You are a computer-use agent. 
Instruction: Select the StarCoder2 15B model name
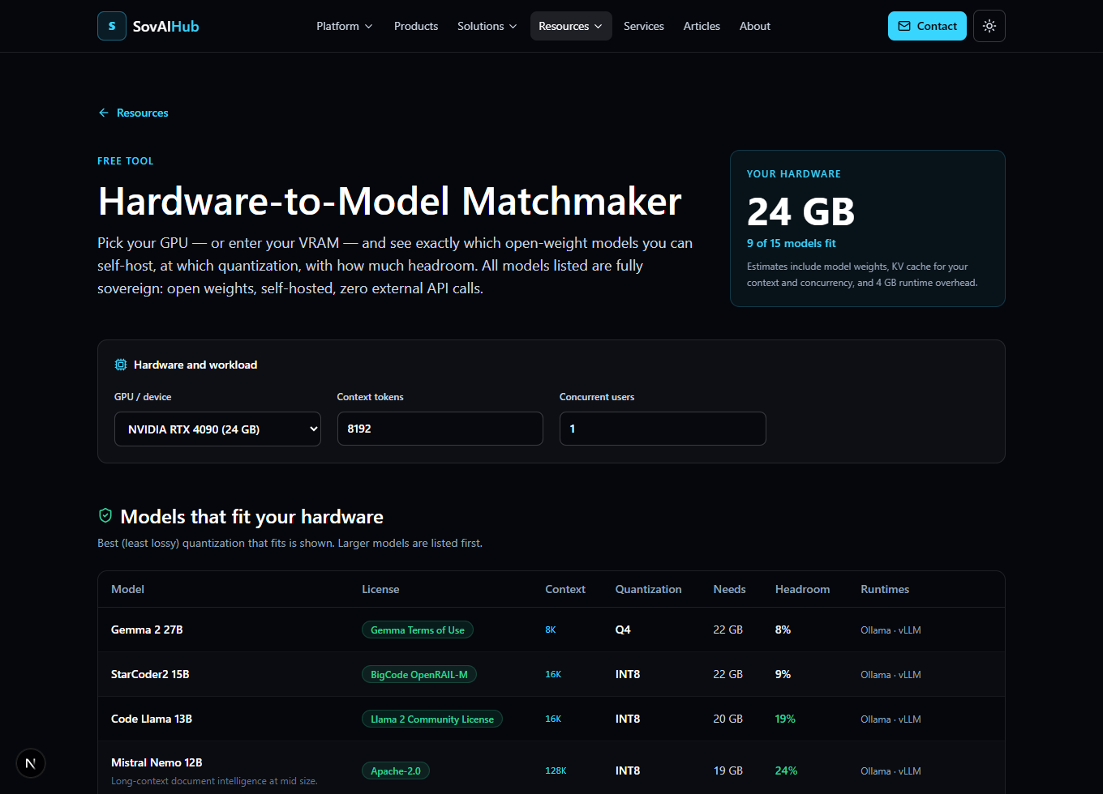point(150,674)
